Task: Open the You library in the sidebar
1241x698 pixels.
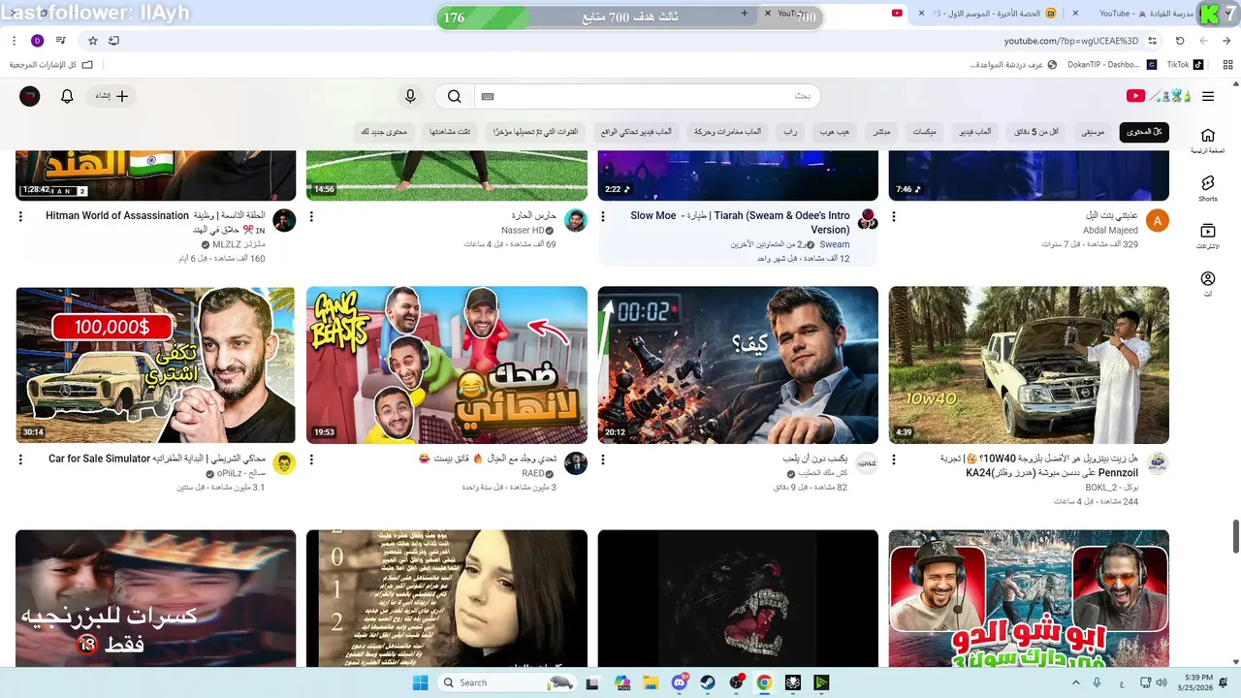Action: (x=1207, y=284)
